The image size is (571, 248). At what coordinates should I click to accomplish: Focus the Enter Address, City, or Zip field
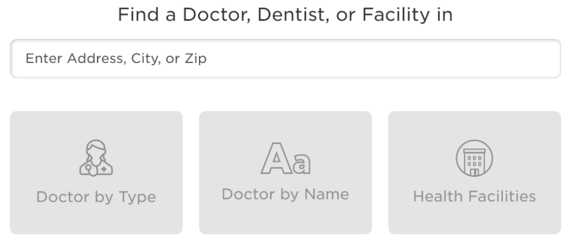285,58
